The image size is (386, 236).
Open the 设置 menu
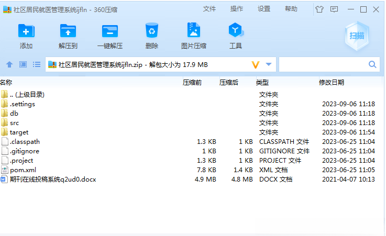(x=264, y=9)
